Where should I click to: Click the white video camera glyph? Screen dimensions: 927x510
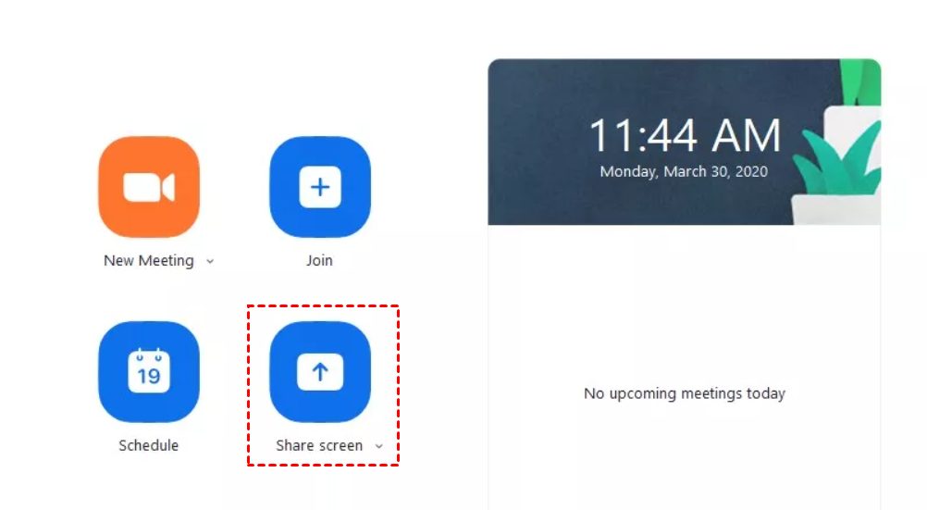coord(149,188)
